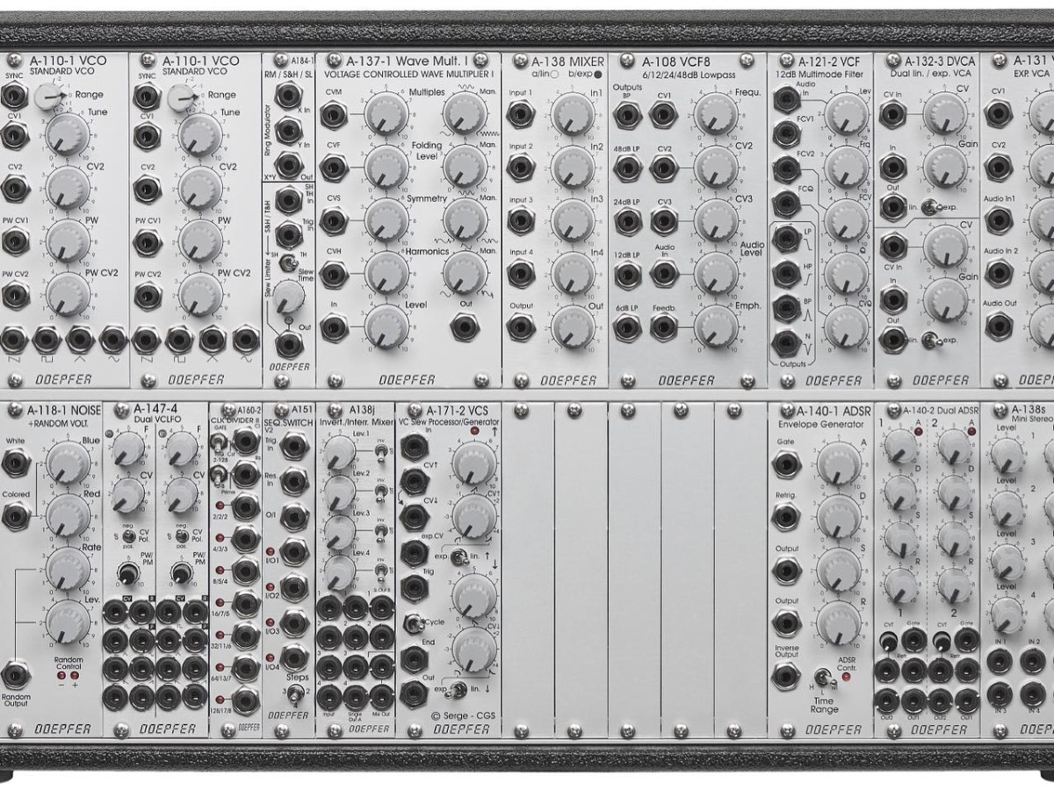
Task: Click the FCQ input jack on A-121-2 VCF
Action: click(x=785, y=204)
